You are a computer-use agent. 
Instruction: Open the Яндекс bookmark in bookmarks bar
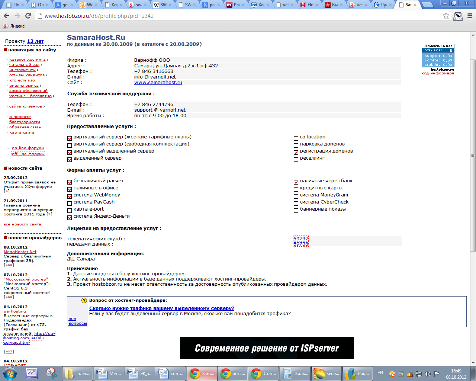point(14,26)
